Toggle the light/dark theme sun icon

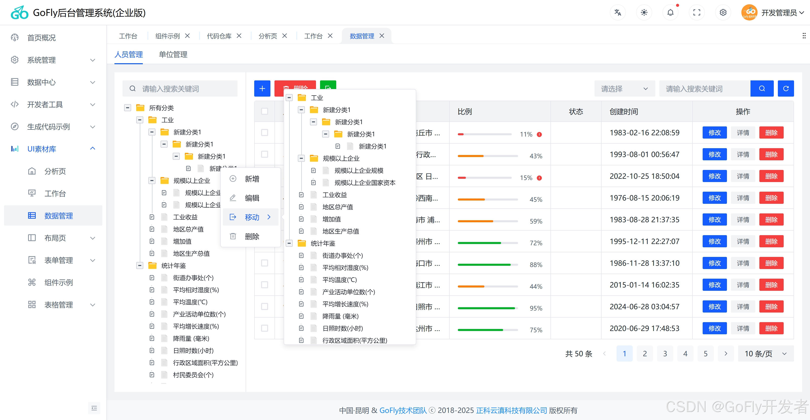pyautogui.click(x=644, y=13)
